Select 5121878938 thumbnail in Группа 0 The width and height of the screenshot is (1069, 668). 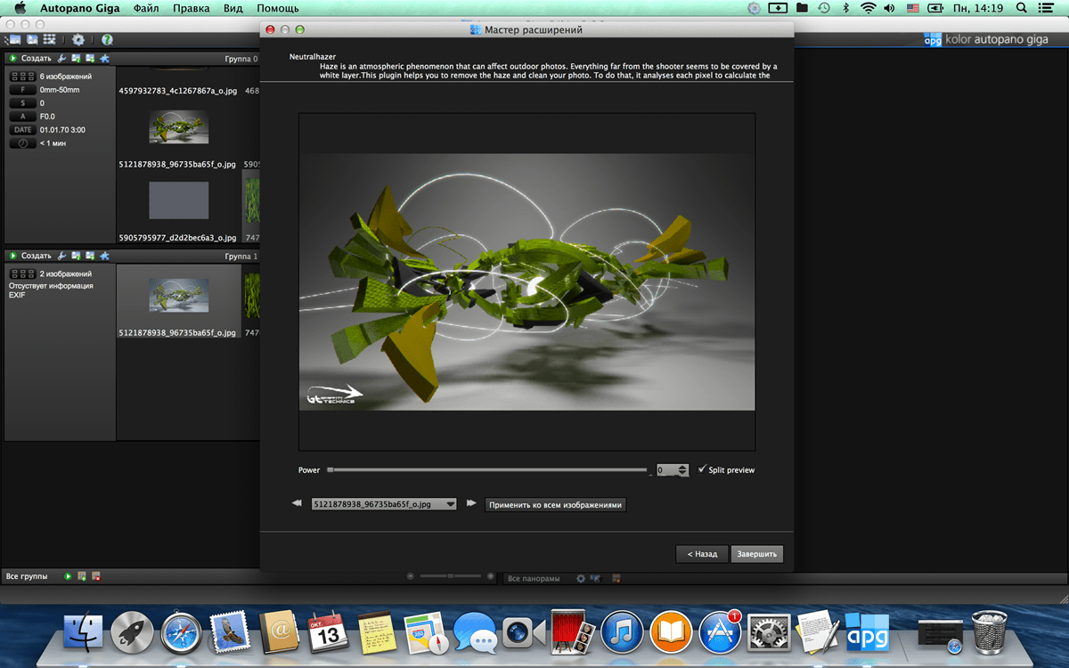pyautogui.click(x=178, y=126)
